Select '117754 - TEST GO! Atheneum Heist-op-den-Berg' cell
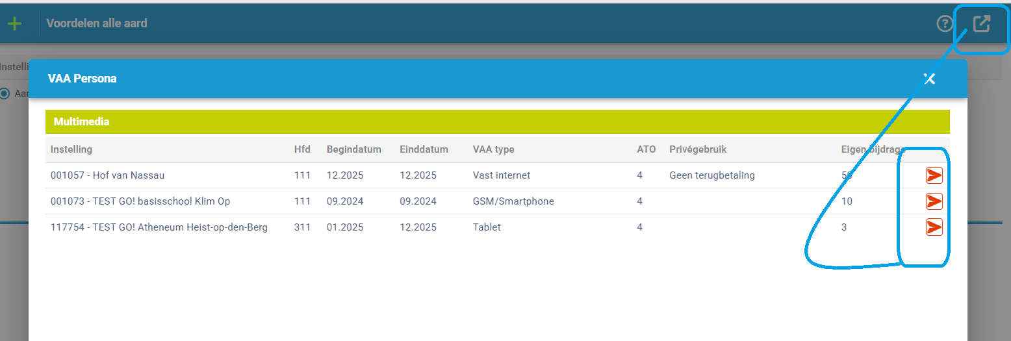The image size is (1011, 341). click(159, 227)
